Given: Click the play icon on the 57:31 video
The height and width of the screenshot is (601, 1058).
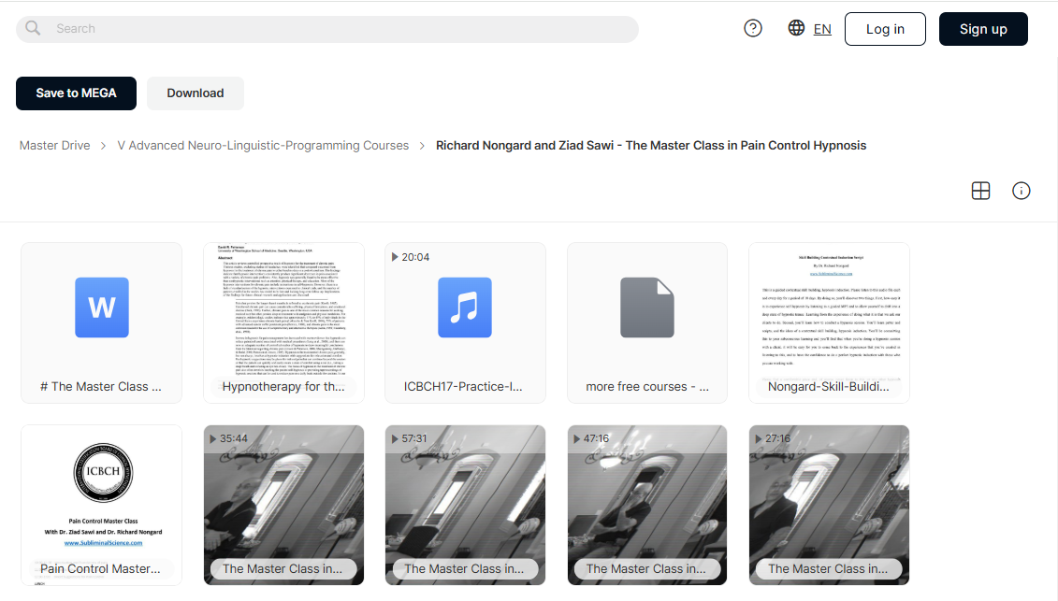Looking at the screenshot, I should 395,439.
